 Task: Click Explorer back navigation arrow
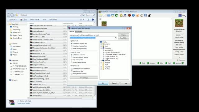[8, 15]
